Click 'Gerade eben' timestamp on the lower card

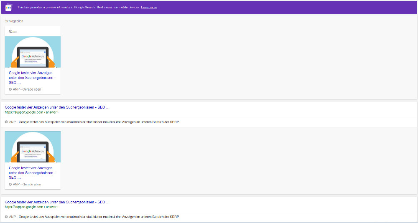pos(32,184)
